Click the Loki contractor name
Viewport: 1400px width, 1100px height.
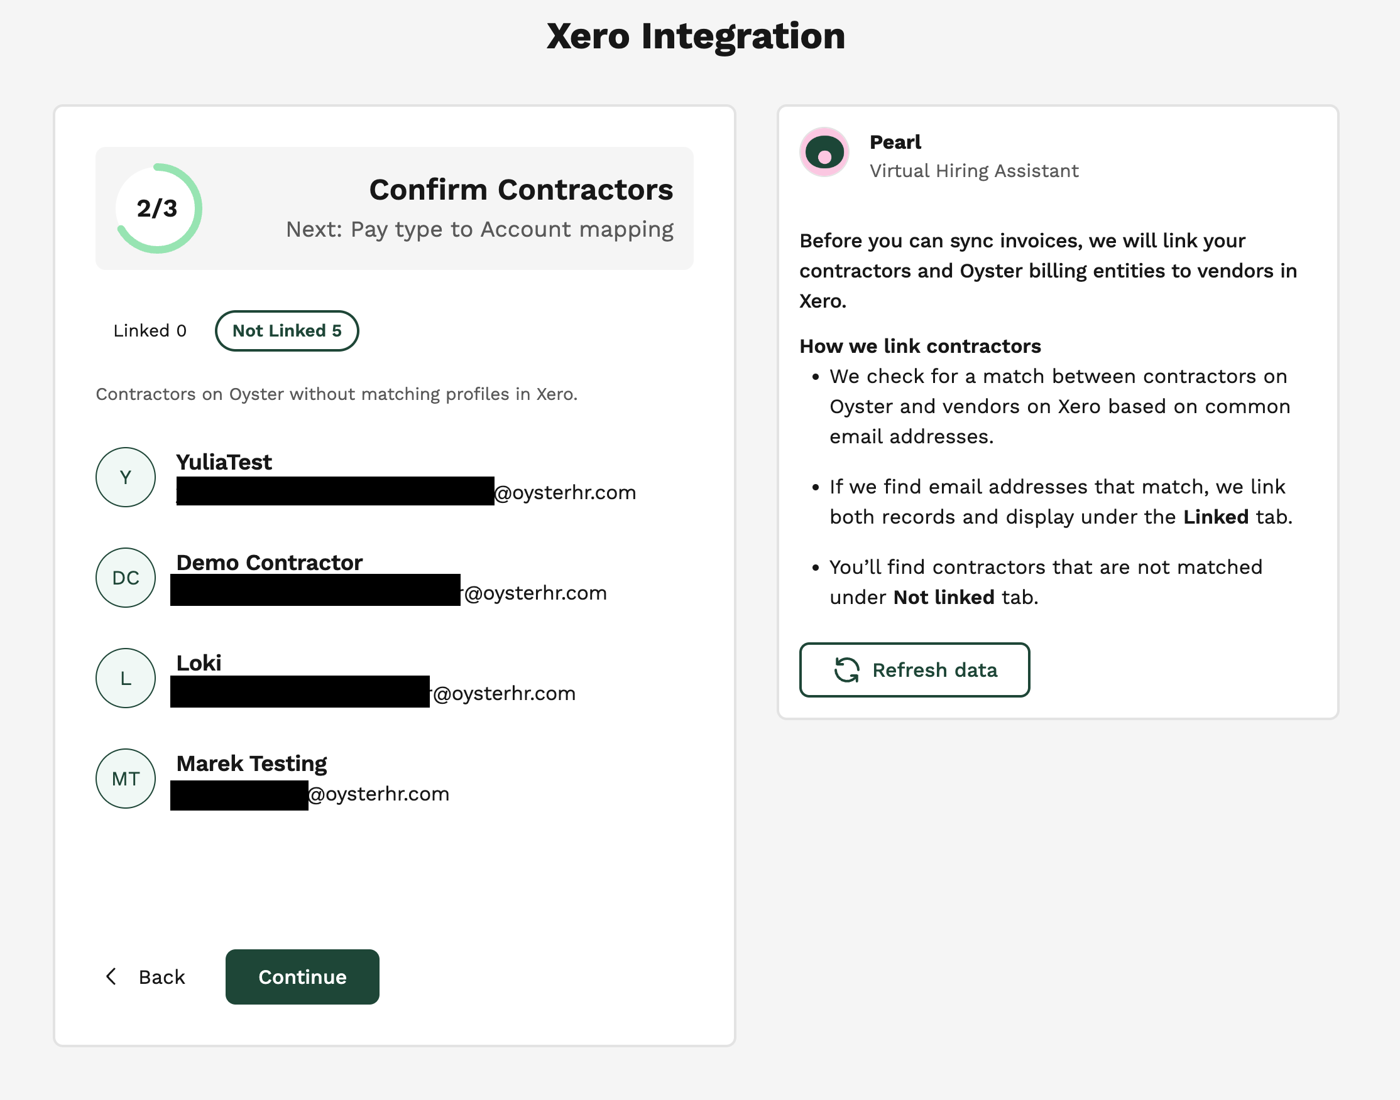pyautogui.click(x=199, y=663)
